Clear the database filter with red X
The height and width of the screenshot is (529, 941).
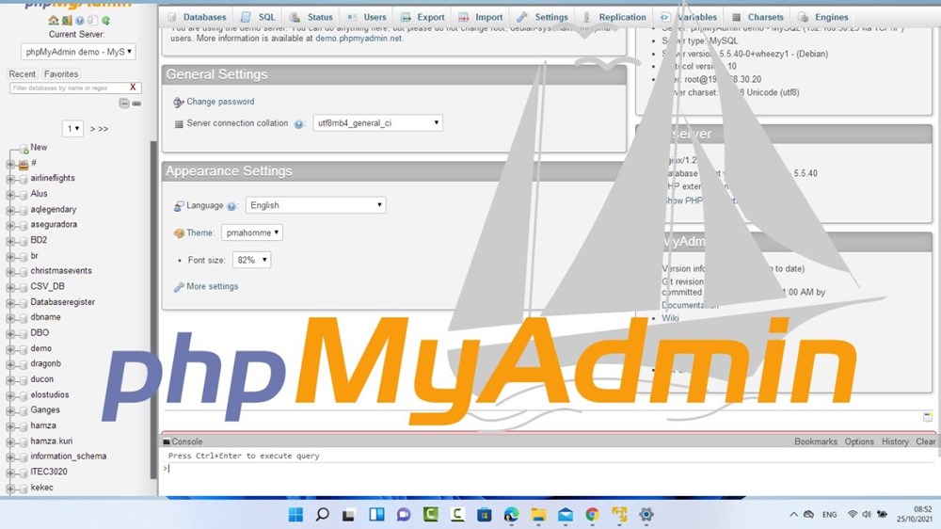click(133, 88)
